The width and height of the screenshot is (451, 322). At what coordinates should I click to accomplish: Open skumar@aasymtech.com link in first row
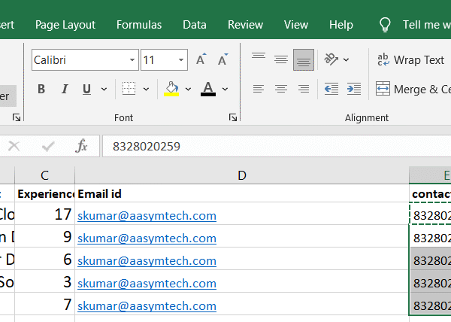147,216
